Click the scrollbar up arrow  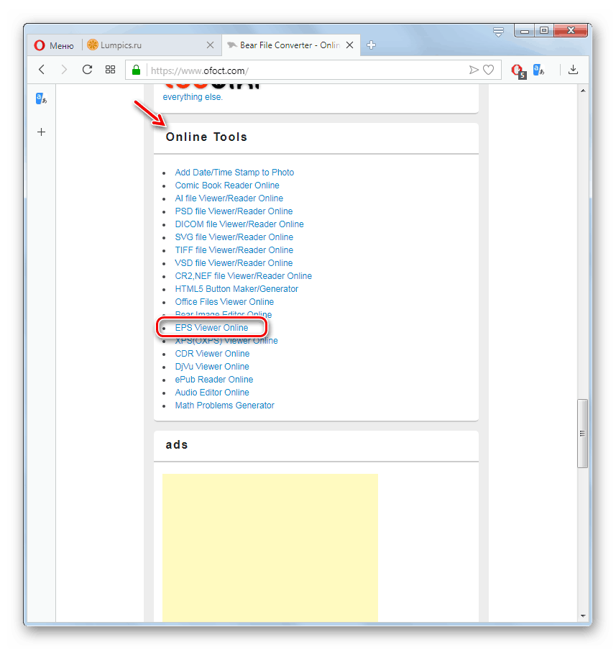(x=583, y=91)
